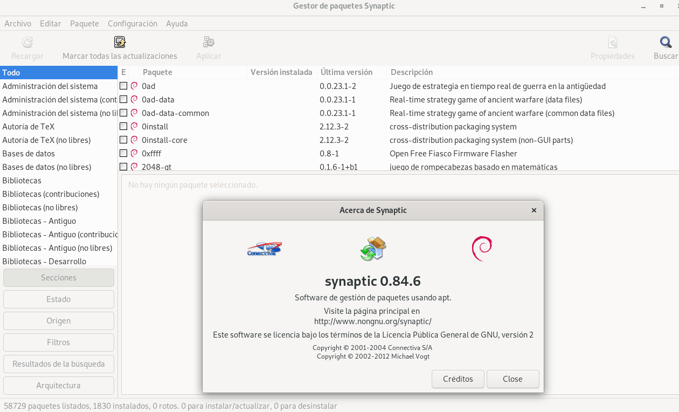Click the http://www.nongnu.org/synaptic/ URL text
This screenshot has width=679, height=412.
pos(373,321)
